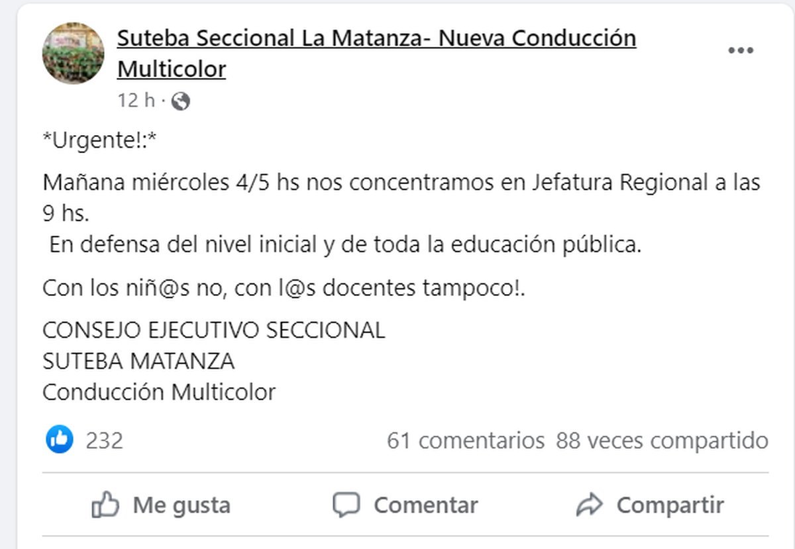
Task: Open the post timestamp 12 h link
Action: pyautogui.click(x=131, y=101)
